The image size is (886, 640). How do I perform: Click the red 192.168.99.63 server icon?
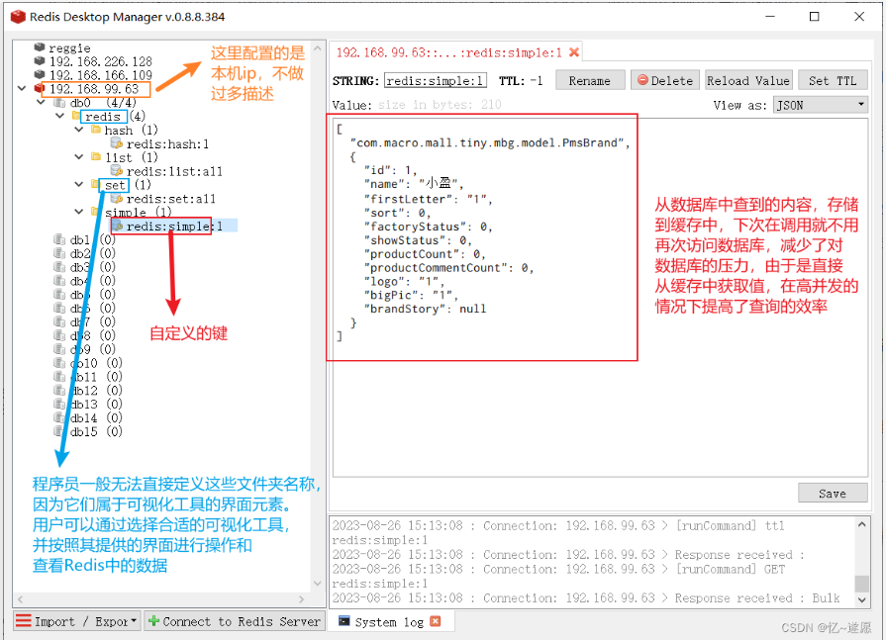click(x=39, y=89)
